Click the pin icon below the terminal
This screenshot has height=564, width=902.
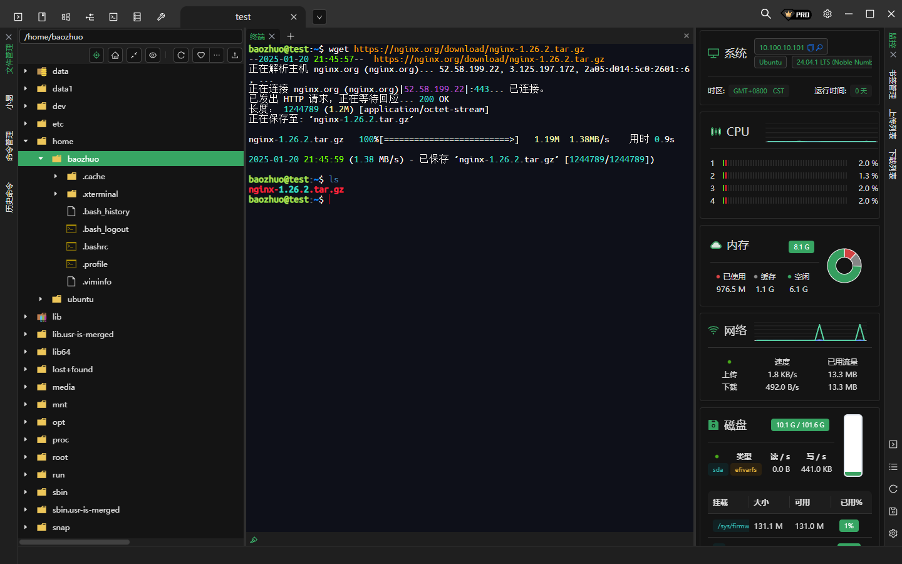[x=254, y=540]
